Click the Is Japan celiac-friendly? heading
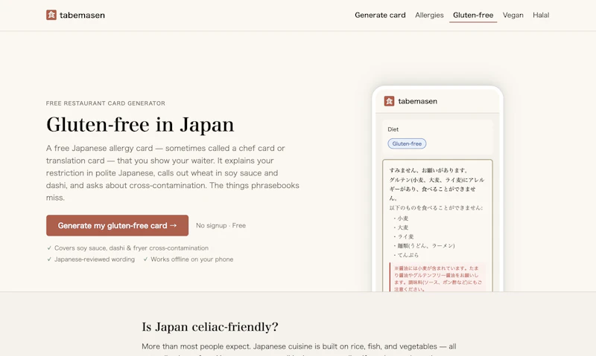The image size is (596, 356). [x=210, y=327]
